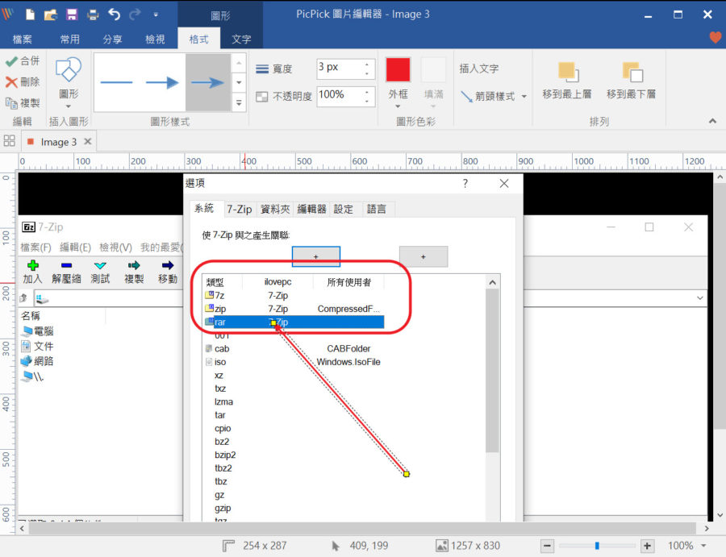726x557 pixels.
Task: Click the canvas vertical scrollbar down arrow
Action: pos(720,515)
